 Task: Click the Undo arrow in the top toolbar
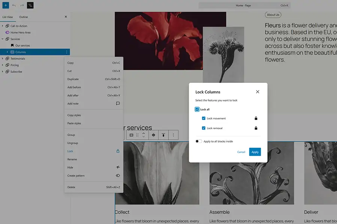pyautogui.click(x=14, y=5)
